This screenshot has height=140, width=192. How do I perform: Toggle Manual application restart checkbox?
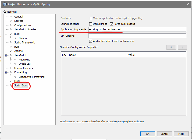tap(91, 18)
